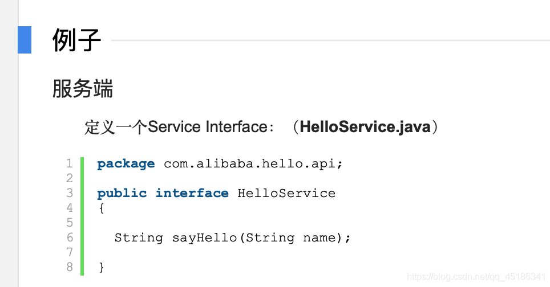This screenshot has width=550, height=287.
Task: Click the sayHello method name
Action: 204,237
